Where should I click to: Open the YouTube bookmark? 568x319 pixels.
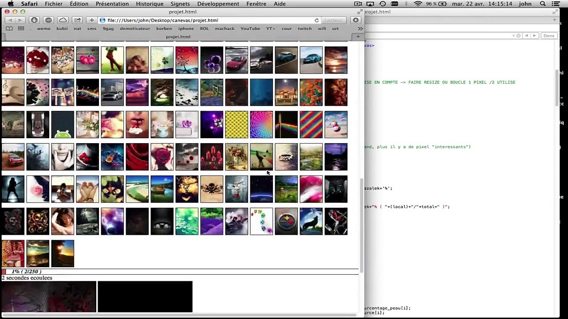[x=250, y=29]
